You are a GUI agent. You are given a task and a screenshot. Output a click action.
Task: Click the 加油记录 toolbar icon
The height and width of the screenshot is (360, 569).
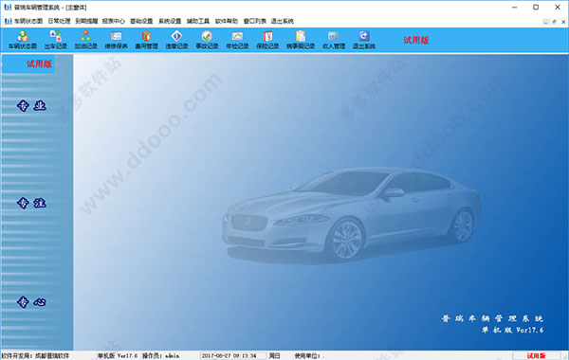[x=86, y=40]
